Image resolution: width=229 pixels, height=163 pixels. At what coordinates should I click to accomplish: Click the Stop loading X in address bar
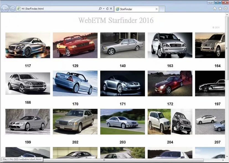pyautogui.click(x=111, y=9)
